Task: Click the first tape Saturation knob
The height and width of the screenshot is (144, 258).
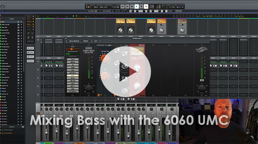Action: point(120,30)
